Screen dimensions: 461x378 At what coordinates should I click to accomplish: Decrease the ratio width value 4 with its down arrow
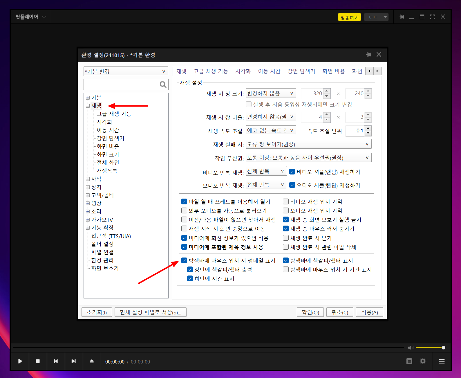pos(327,120)
